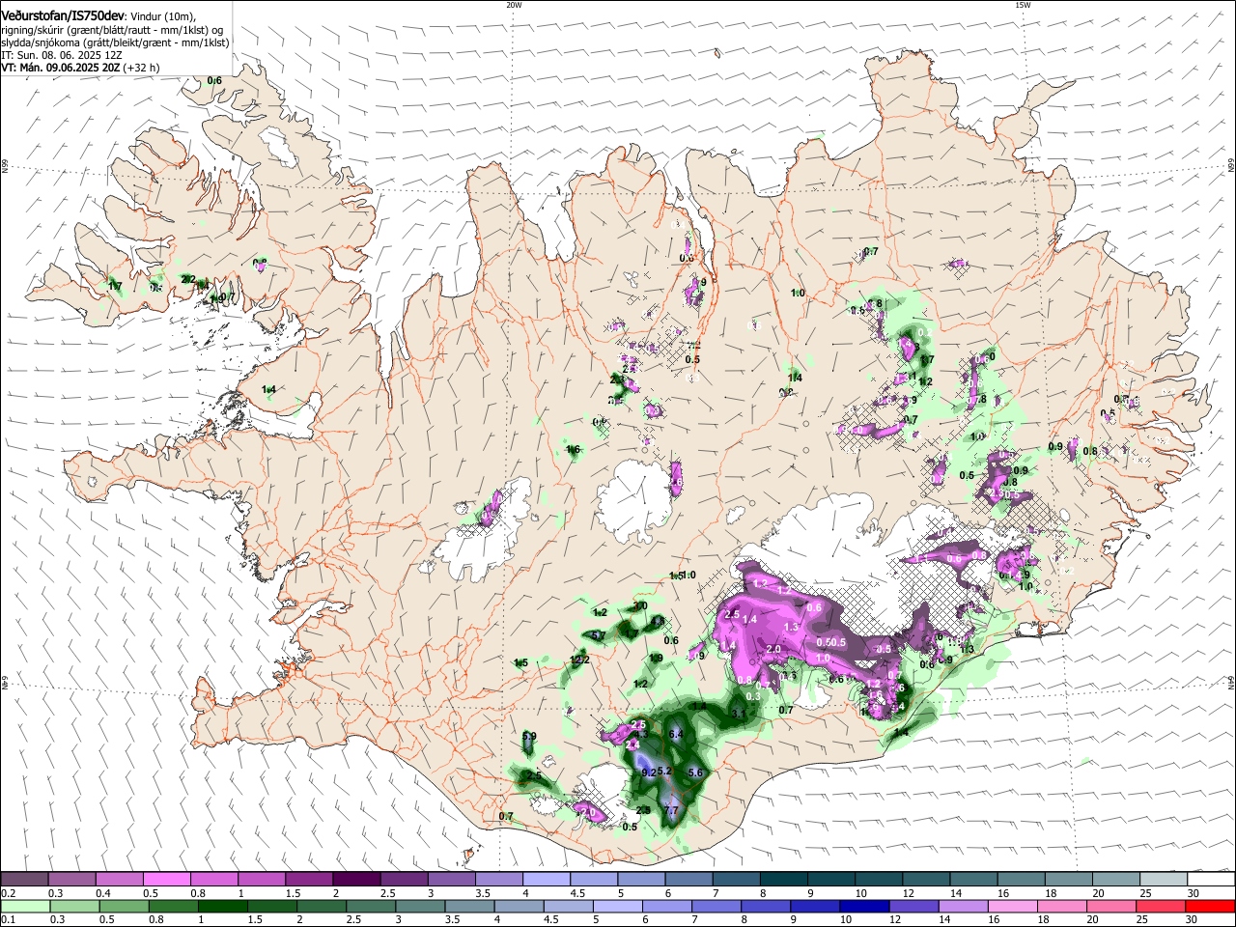
Task: Click the valid time 'VT: Mán. 09.06.2025 20Z'
Action: (x=60, y=68)
